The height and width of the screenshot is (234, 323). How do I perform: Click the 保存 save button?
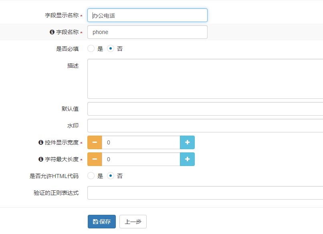102,222
